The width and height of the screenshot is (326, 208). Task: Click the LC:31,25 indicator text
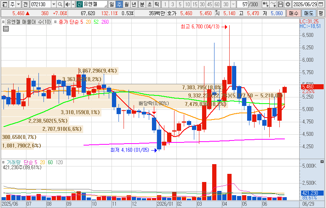(x=309, y=21)
